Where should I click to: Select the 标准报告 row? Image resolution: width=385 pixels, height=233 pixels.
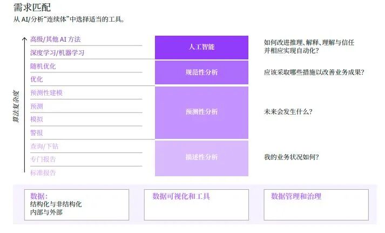tap(43, 173)
